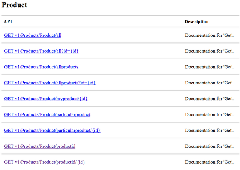Screen dimensions: 240x170
Task: Click description text in all?id={id} row
Action: pyautogui.click(x=209, y=51)
